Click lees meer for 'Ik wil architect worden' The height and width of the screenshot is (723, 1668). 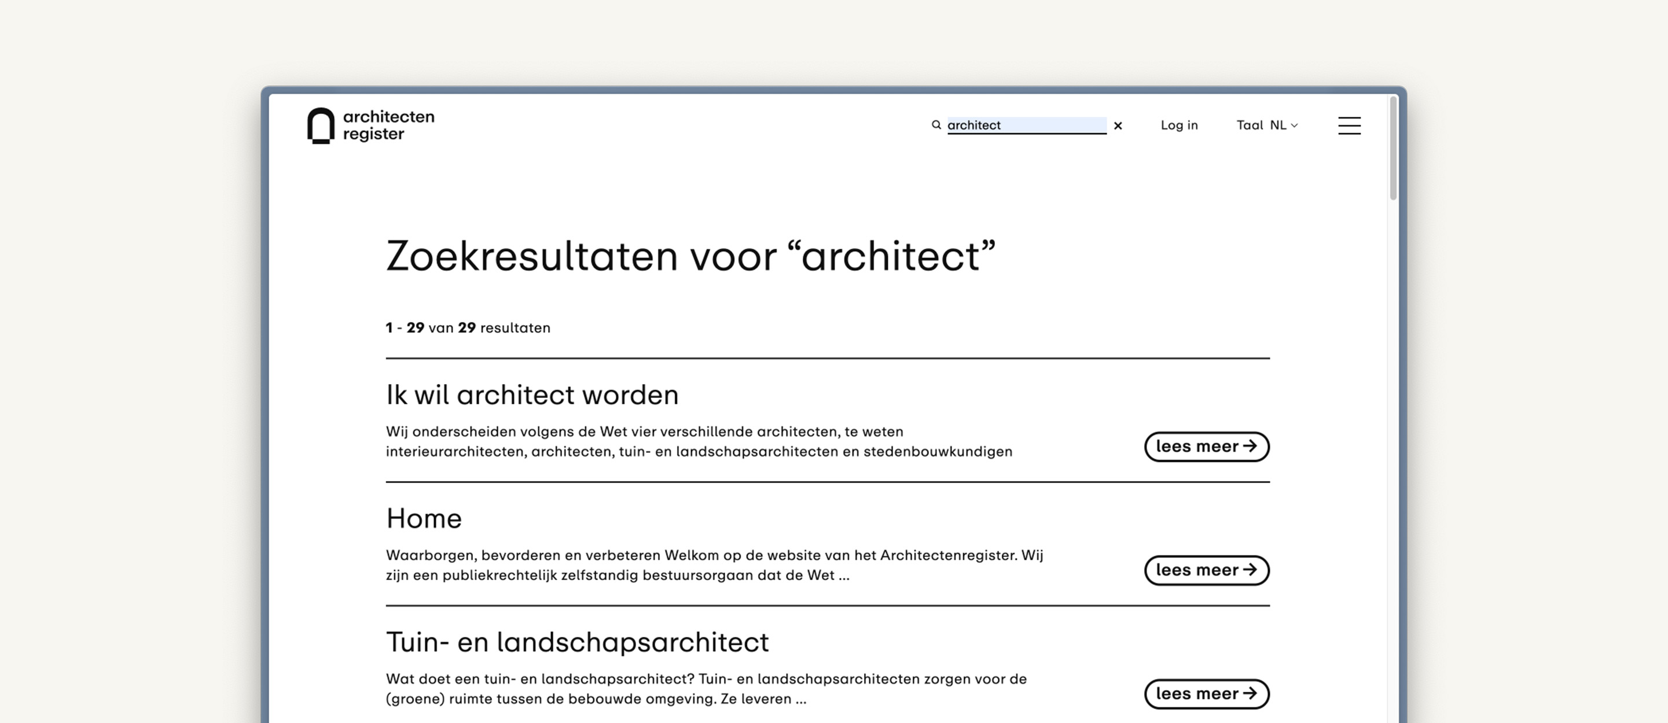[x=1206, y=447]
